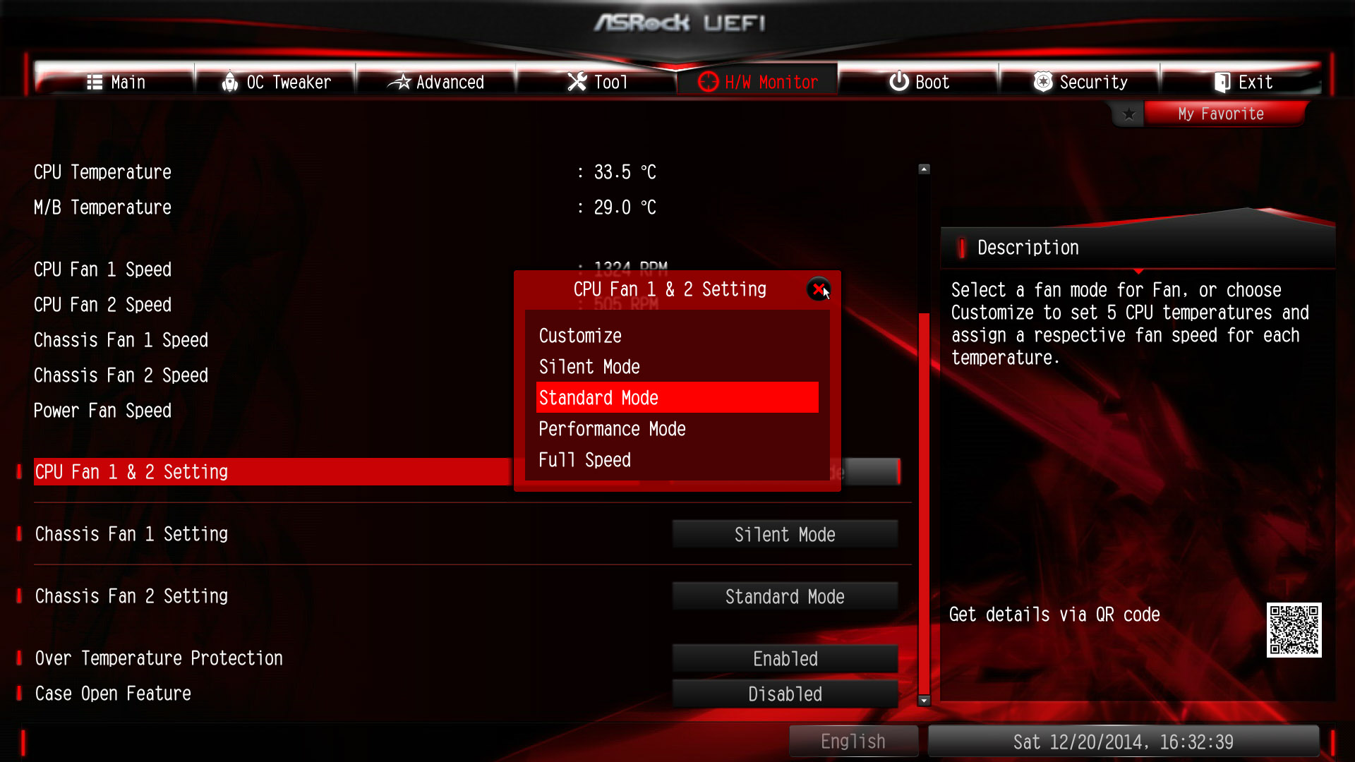Open Chassis Fan 2 Setting dropdown
Viewport: 1355px width, 762px height.
tap(785, 597)
